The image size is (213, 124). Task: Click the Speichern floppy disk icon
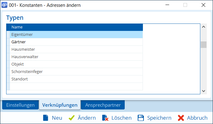point(141,118)
